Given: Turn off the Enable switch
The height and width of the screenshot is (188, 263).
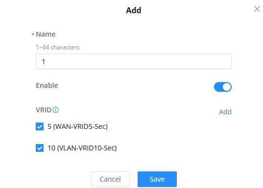Looking at the screenshot, I should 223,87.
